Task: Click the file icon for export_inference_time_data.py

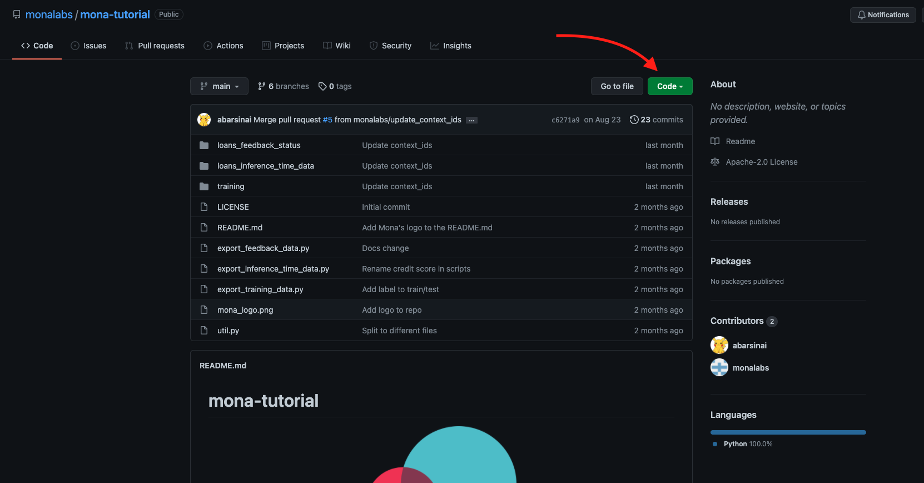Action: point(204,269)
